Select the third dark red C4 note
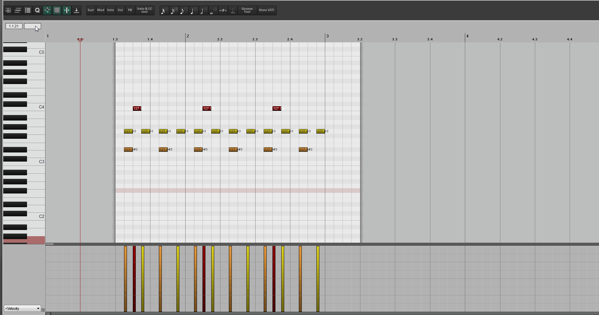The image size is (599, 315). coord(277,108)
